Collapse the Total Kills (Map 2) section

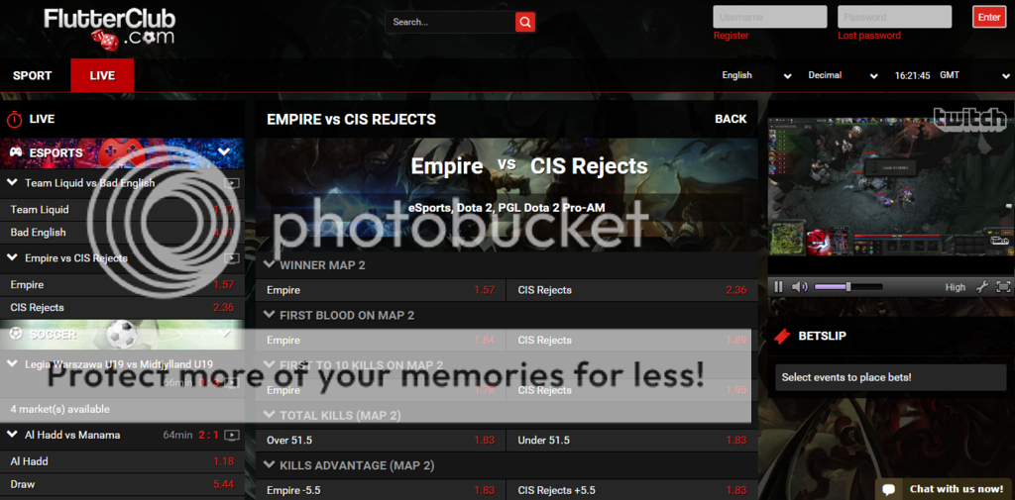pyautogui.click(x=270, y=415)
